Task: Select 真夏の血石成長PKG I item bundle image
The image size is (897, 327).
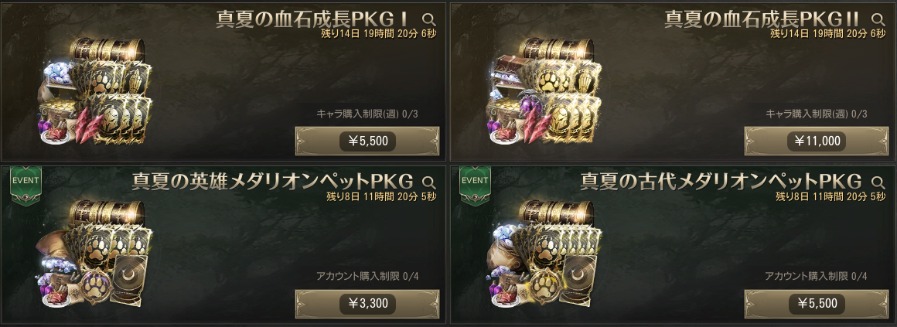Action: tap(97, 91)
